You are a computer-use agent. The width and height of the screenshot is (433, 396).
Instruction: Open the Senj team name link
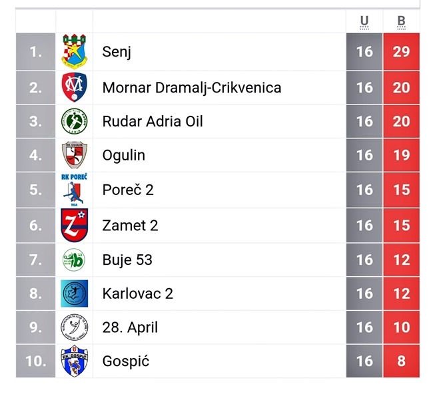click(117, 52)
